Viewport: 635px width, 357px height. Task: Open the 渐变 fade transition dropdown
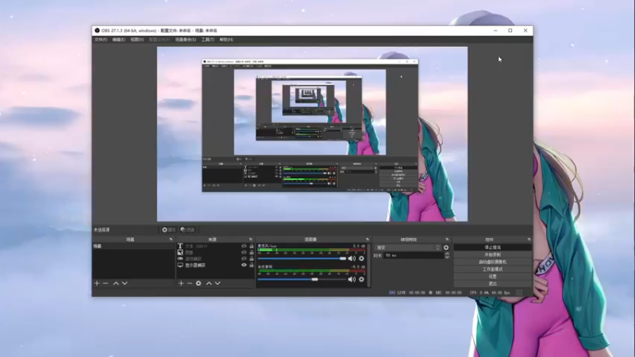(407, 248)
